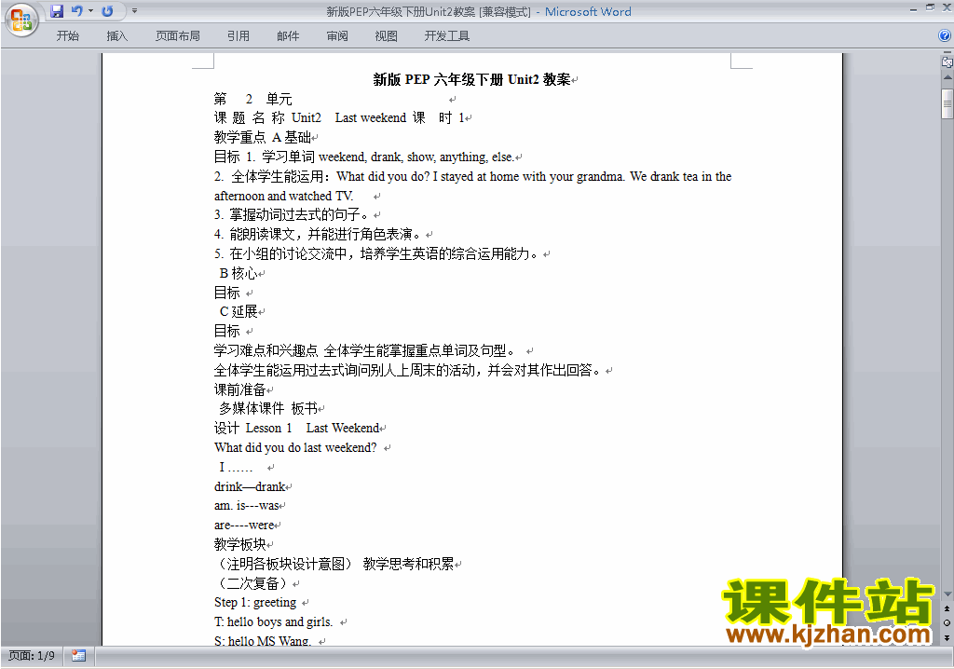Click the macro recording status bar icon
Viewport: 954px width, 669px height.
point(78,656)
